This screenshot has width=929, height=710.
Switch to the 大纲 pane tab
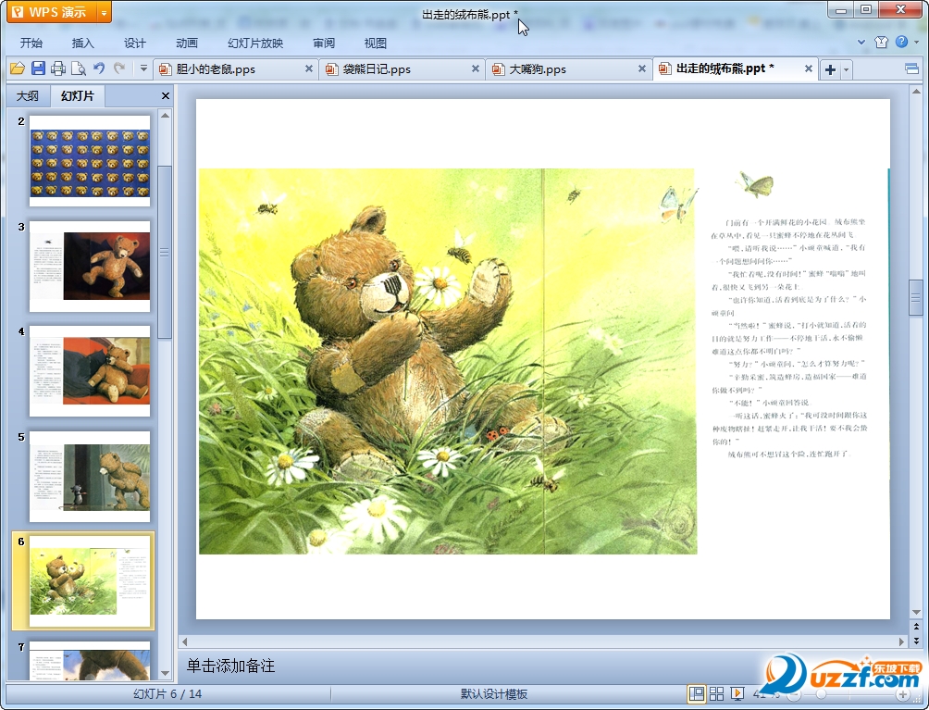coord(27,96)
